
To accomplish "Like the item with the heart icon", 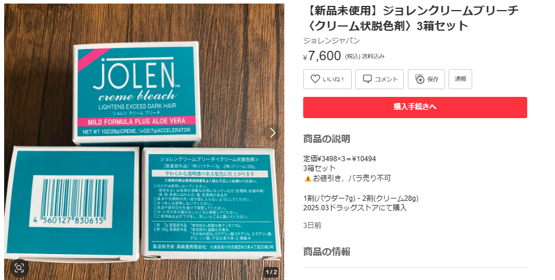I will click(327, 79).
